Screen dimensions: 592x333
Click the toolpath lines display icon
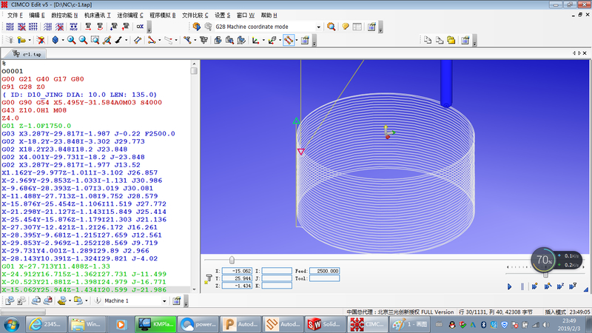[152, 40]
